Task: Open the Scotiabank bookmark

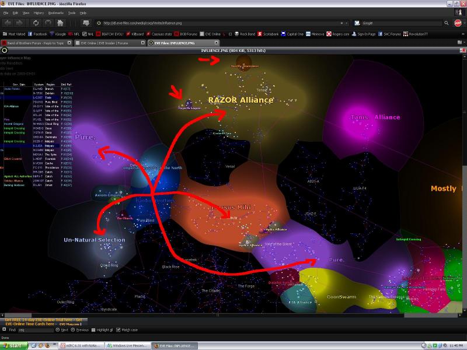Action: pos(268,34)
